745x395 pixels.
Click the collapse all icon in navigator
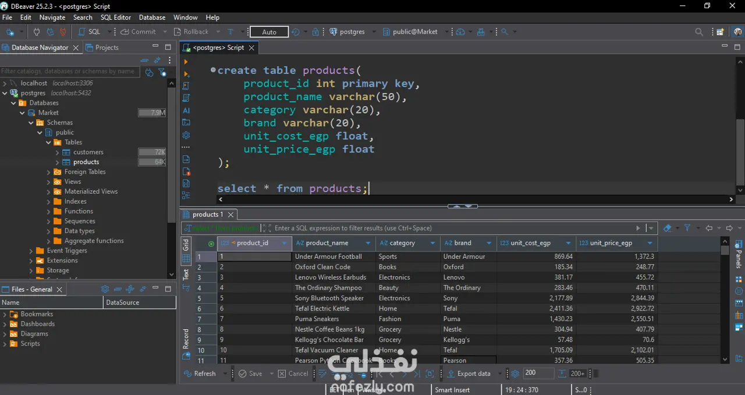click(144, 61)
